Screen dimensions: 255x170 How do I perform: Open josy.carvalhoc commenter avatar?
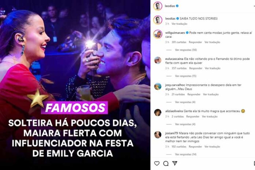coord(158,86)
